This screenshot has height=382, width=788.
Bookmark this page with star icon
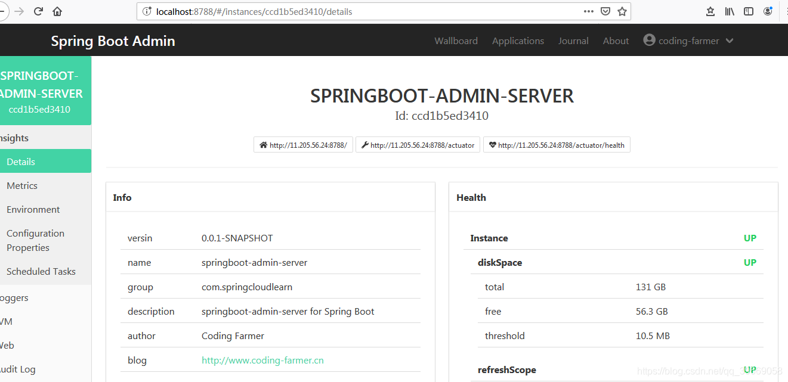point(622,11)
